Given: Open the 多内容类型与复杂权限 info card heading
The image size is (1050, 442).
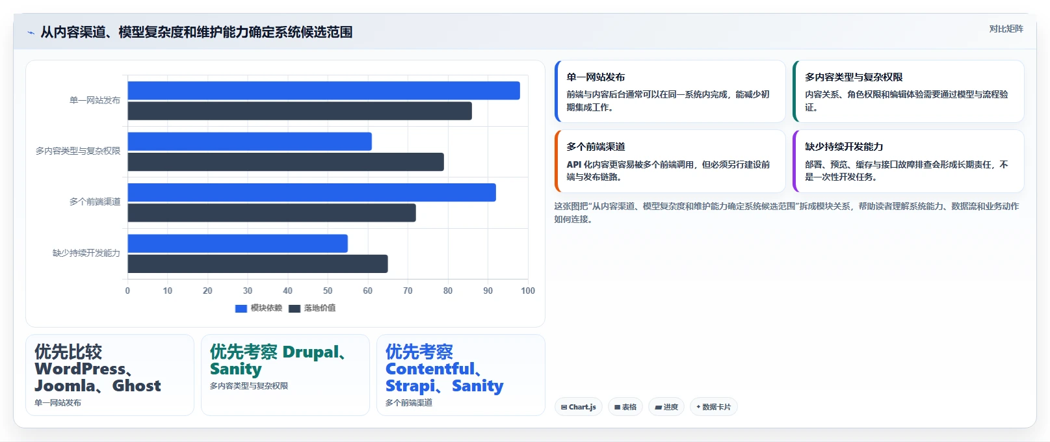Looking at the screenshot, I should (854, 77).
